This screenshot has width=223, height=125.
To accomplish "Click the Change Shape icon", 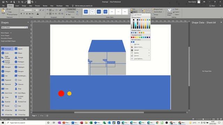I will [169, 12].
